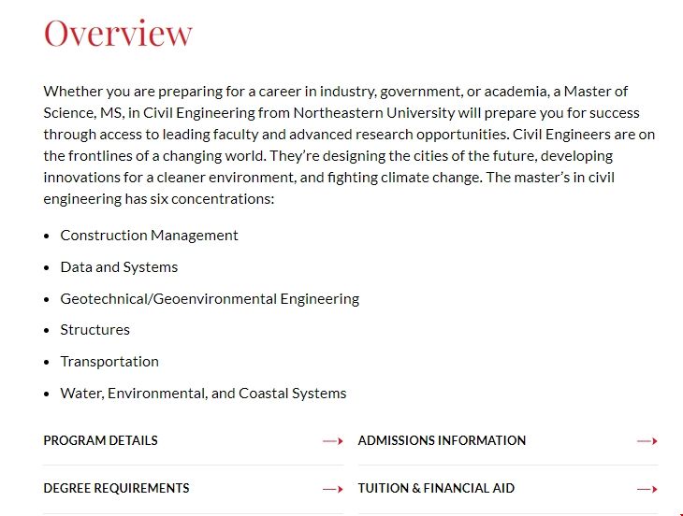Select the Data and Systems concentration text

pos(119,267)
